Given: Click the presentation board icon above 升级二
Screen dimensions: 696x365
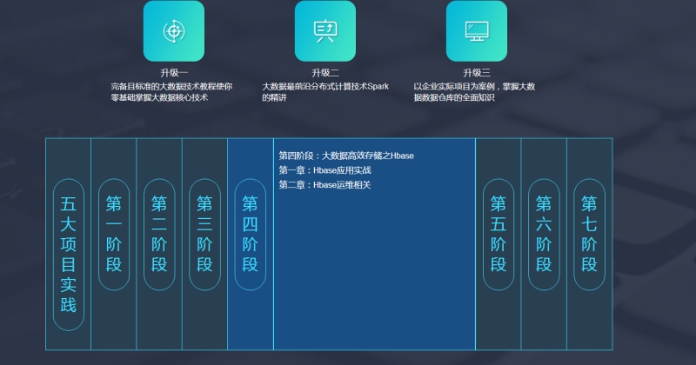Looking at the screenshot, I should pos(325,31).
